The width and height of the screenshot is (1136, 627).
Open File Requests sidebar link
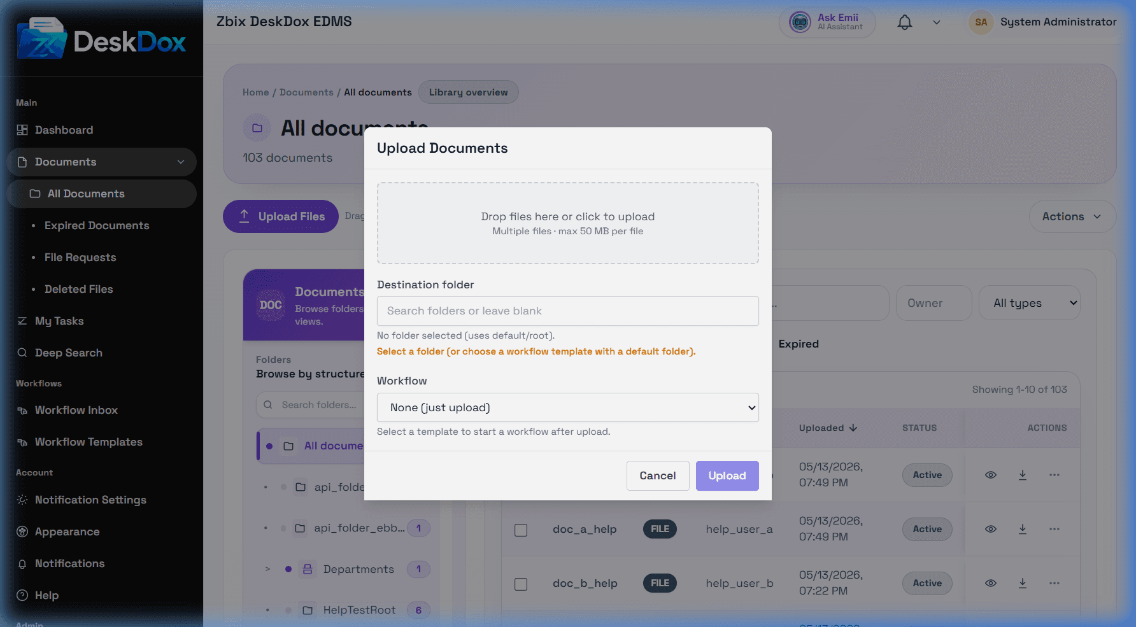coord(80,257)
